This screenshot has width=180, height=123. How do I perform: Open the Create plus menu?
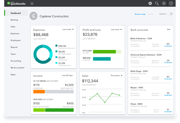(x=150, y=3)
